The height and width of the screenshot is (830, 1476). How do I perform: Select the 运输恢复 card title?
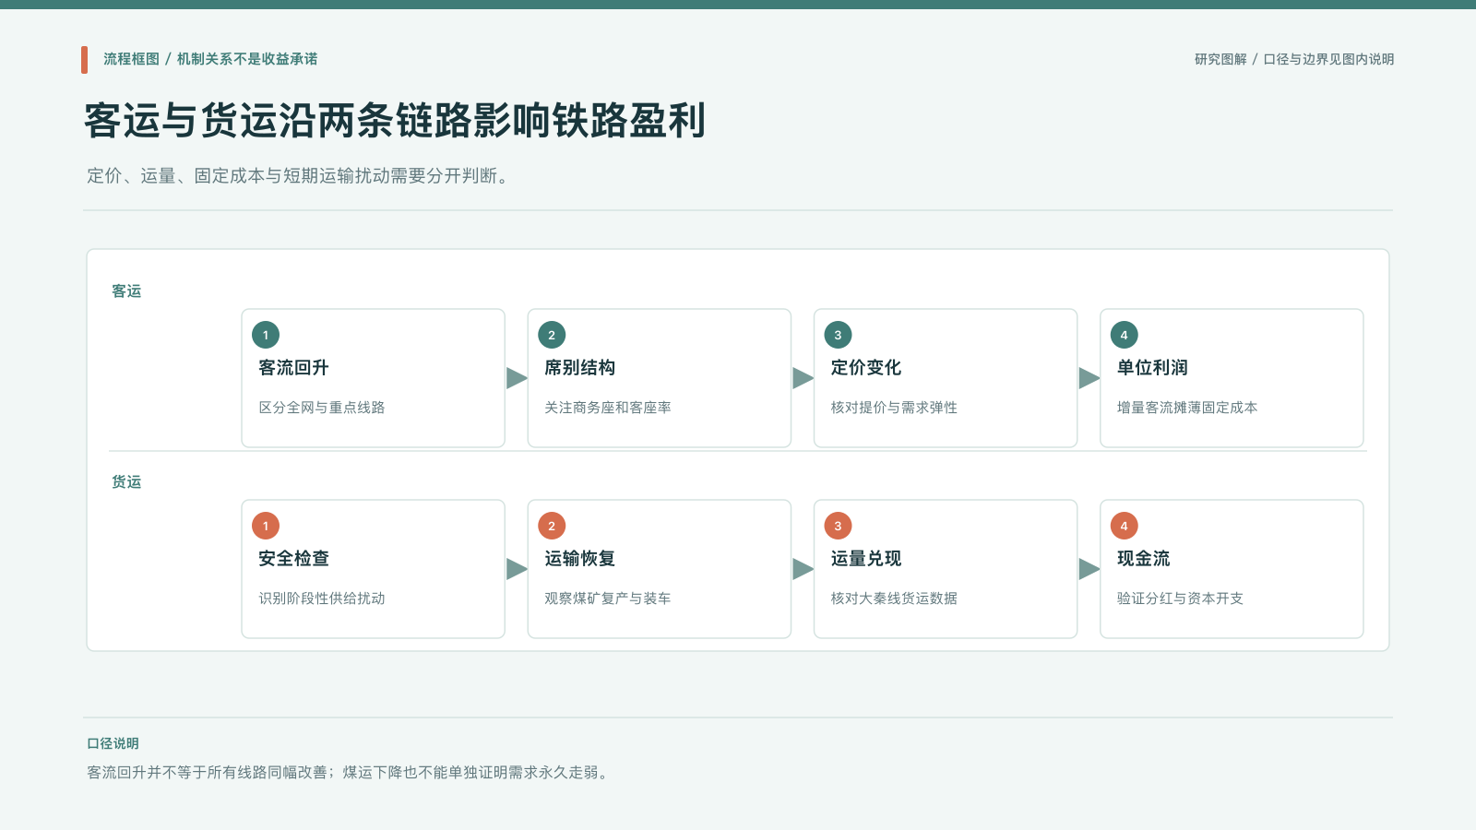(x=579, y=559)
